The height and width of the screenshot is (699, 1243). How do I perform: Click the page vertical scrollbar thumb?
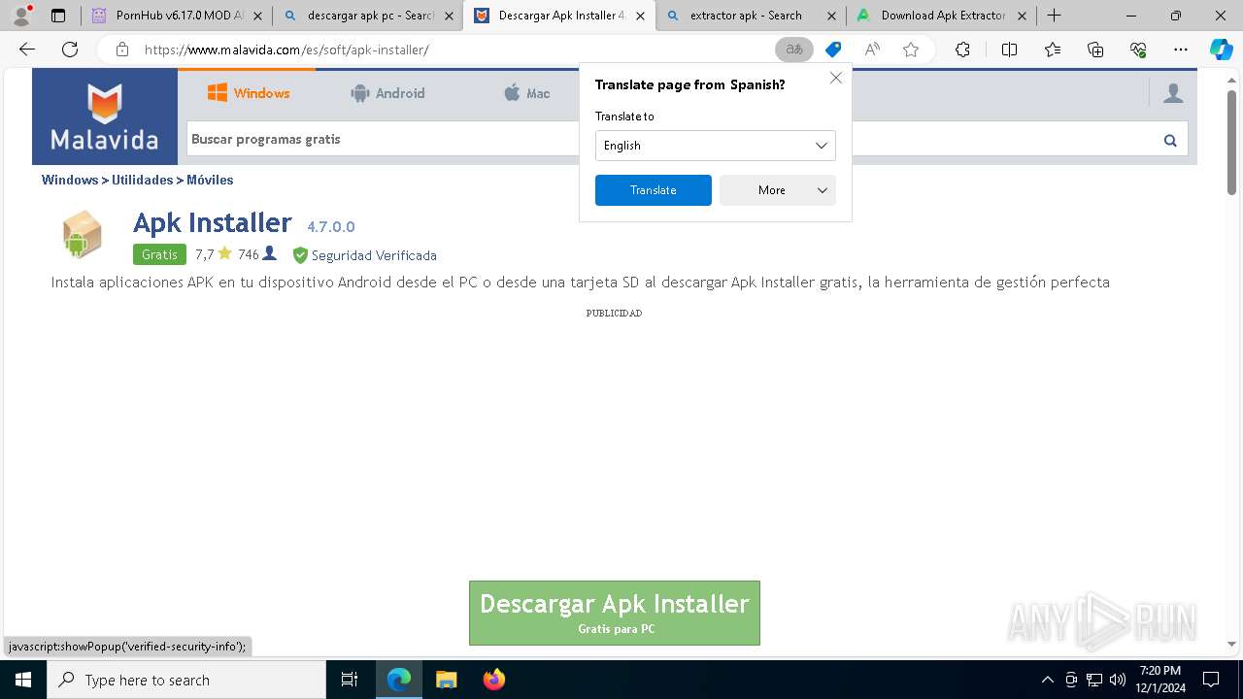coord(1231,141)
